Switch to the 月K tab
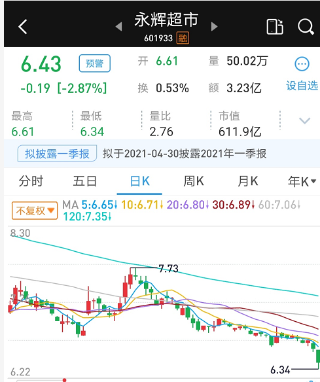 pyautogui.click(x=247, y=181)
